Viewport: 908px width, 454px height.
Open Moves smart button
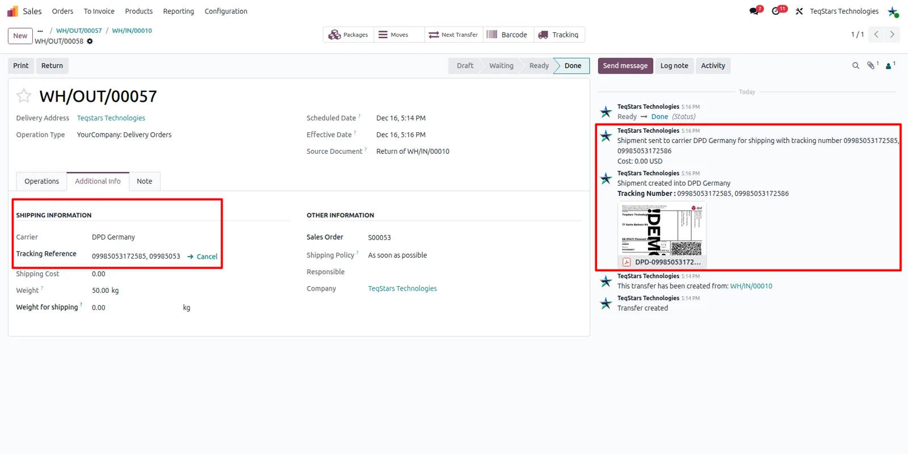pos(399,35)
